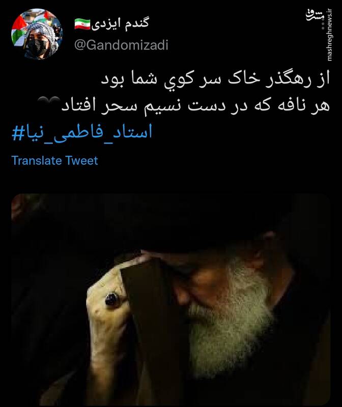Click the mashreghnews.ir vertical text
The image size is (342, 407).
330,35
